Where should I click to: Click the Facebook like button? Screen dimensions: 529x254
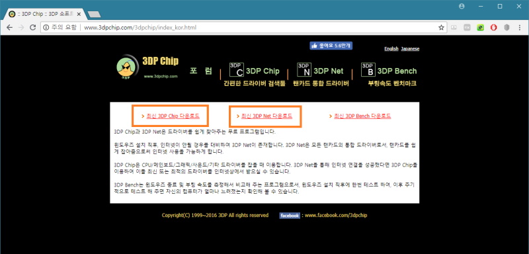[331, 46]
